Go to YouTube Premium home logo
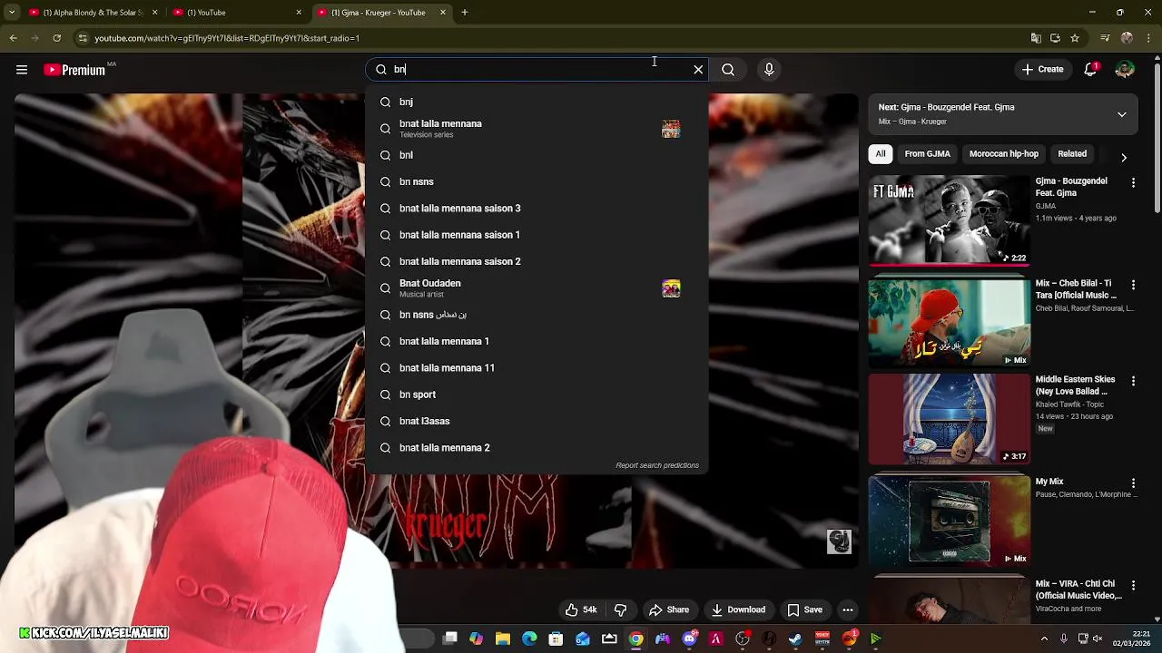The width and height of the screenshot is (1162, 653). [x=74, y=70]
